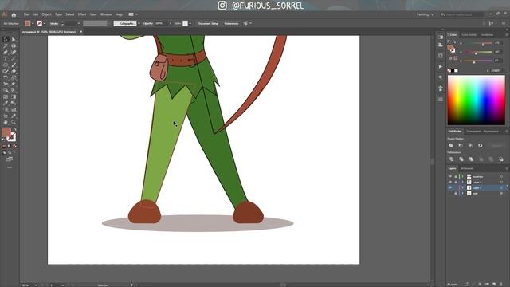Image resolution: width=510 pixels, height=287 pixels.
Task: Expand Layer 4 contents arrow
Action: [462, 183]
